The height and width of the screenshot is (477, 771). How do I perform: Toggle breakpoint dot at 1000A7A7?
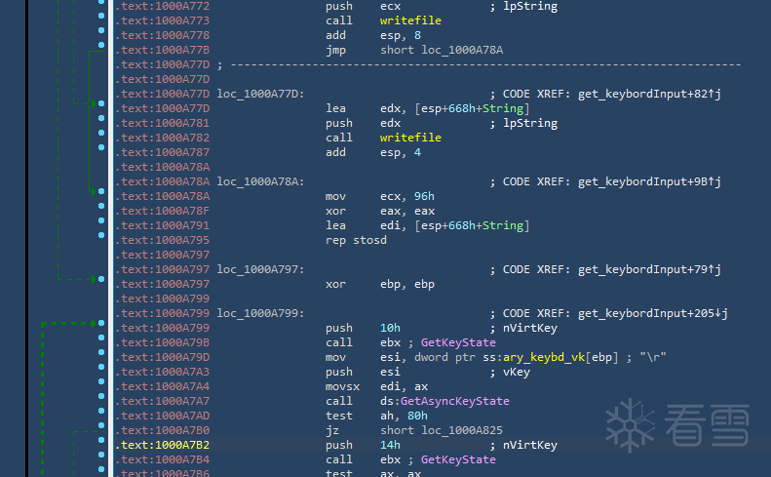pos(101,396)
